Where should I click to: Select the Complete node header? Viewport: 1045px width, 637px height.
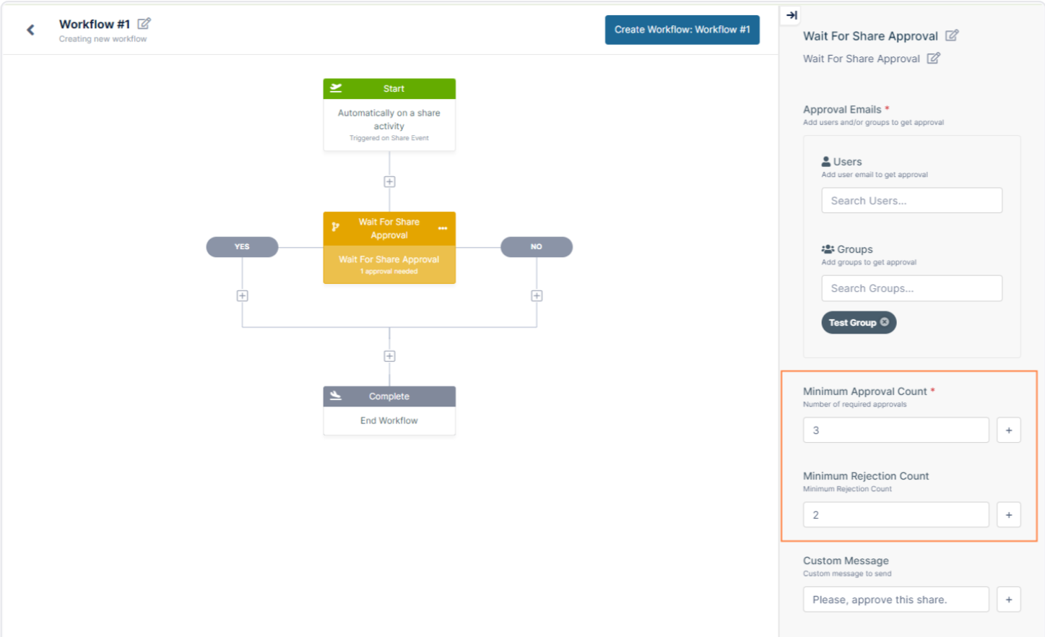click(389, 396)
